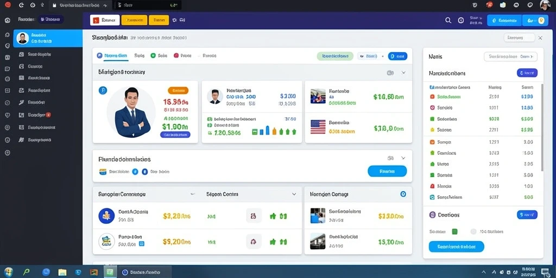Toggle the green square checkbox in the right panel
This screenshot has height=278, width=556.
click(454, 231)
